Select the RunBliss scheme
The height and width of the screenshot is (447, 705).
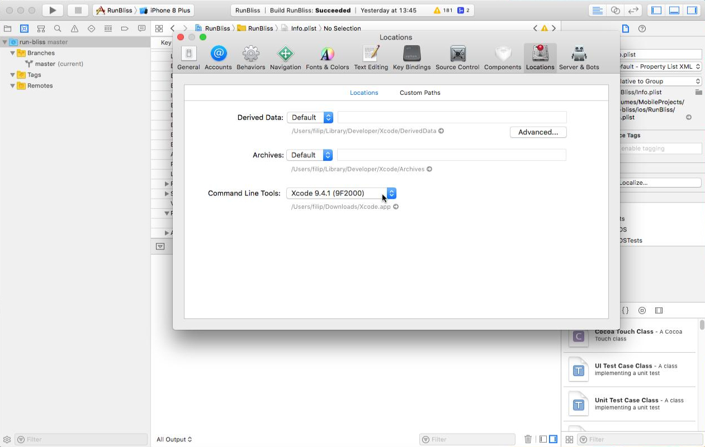115,10
